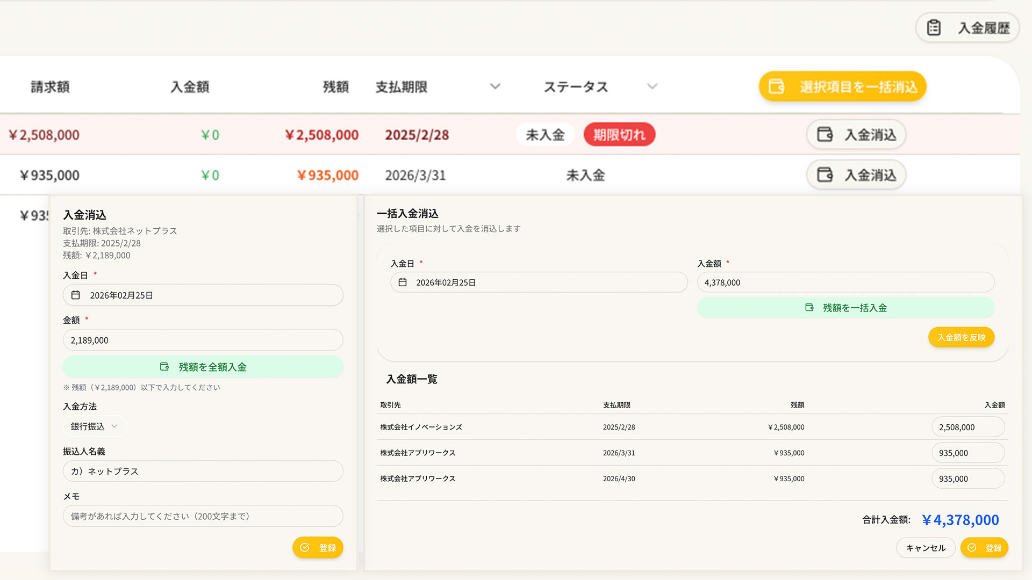The height and width of the screenshot is (580, 1032).
Task: Click the wallet icon on 残額を全額入金
Action: (164, 367)
